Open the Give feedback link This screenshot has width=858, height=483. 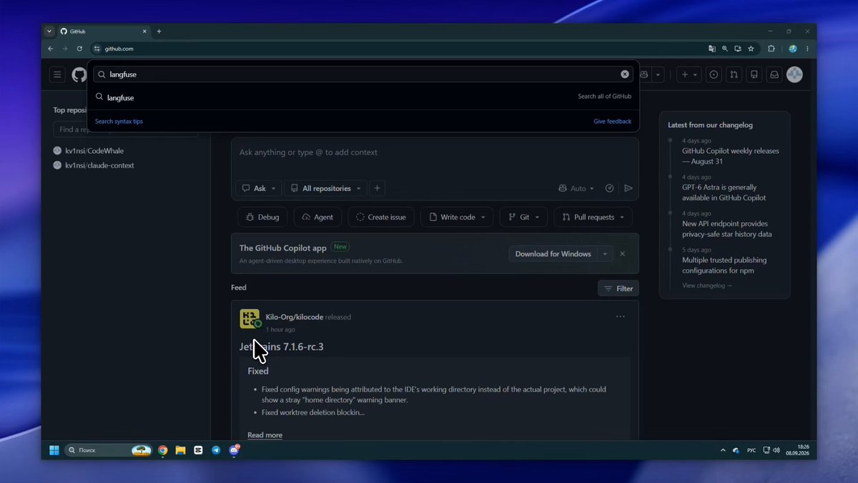coord(612,121)
